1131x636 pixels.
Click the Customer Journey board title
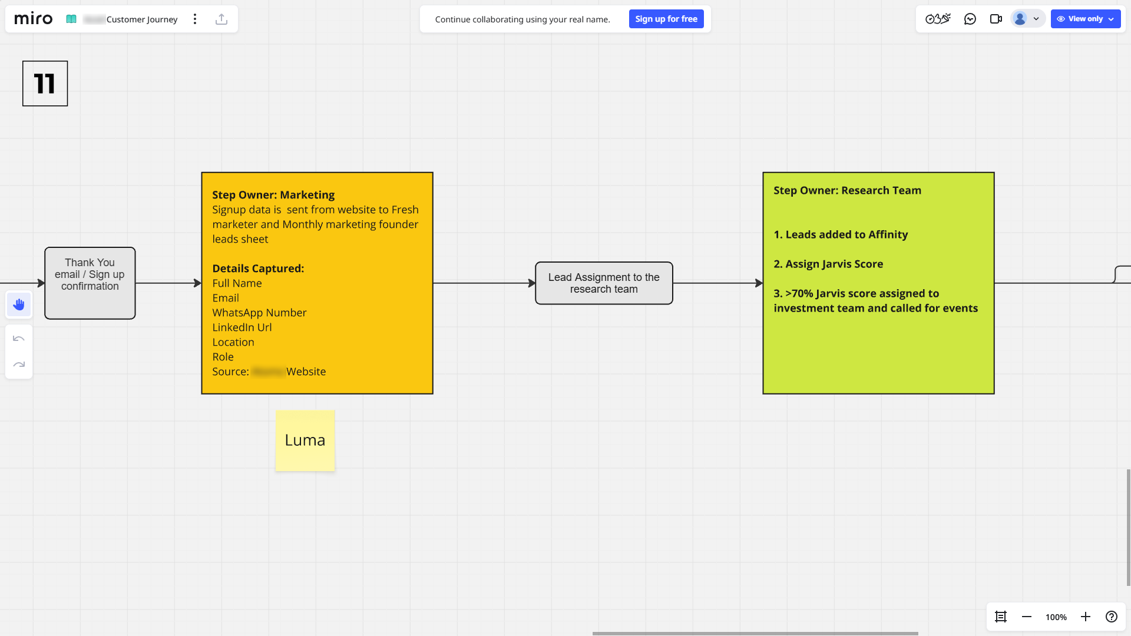[142, 19]
